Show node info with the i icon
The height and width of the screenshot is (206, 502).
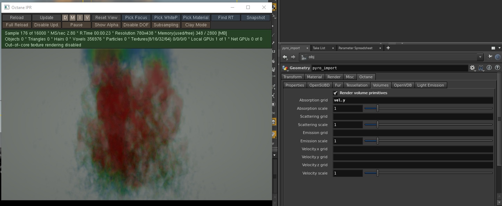pos(490,68)
